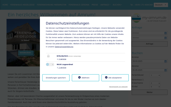Click the Ferienhaus 1 label
Image resolution: width=171 pixels, height=107 pixels.
138,80
